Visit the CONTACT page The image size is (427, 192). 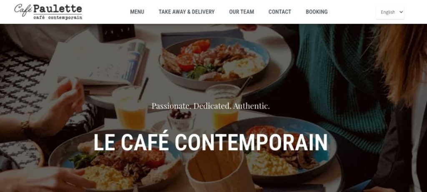click(x=280, y=12)
